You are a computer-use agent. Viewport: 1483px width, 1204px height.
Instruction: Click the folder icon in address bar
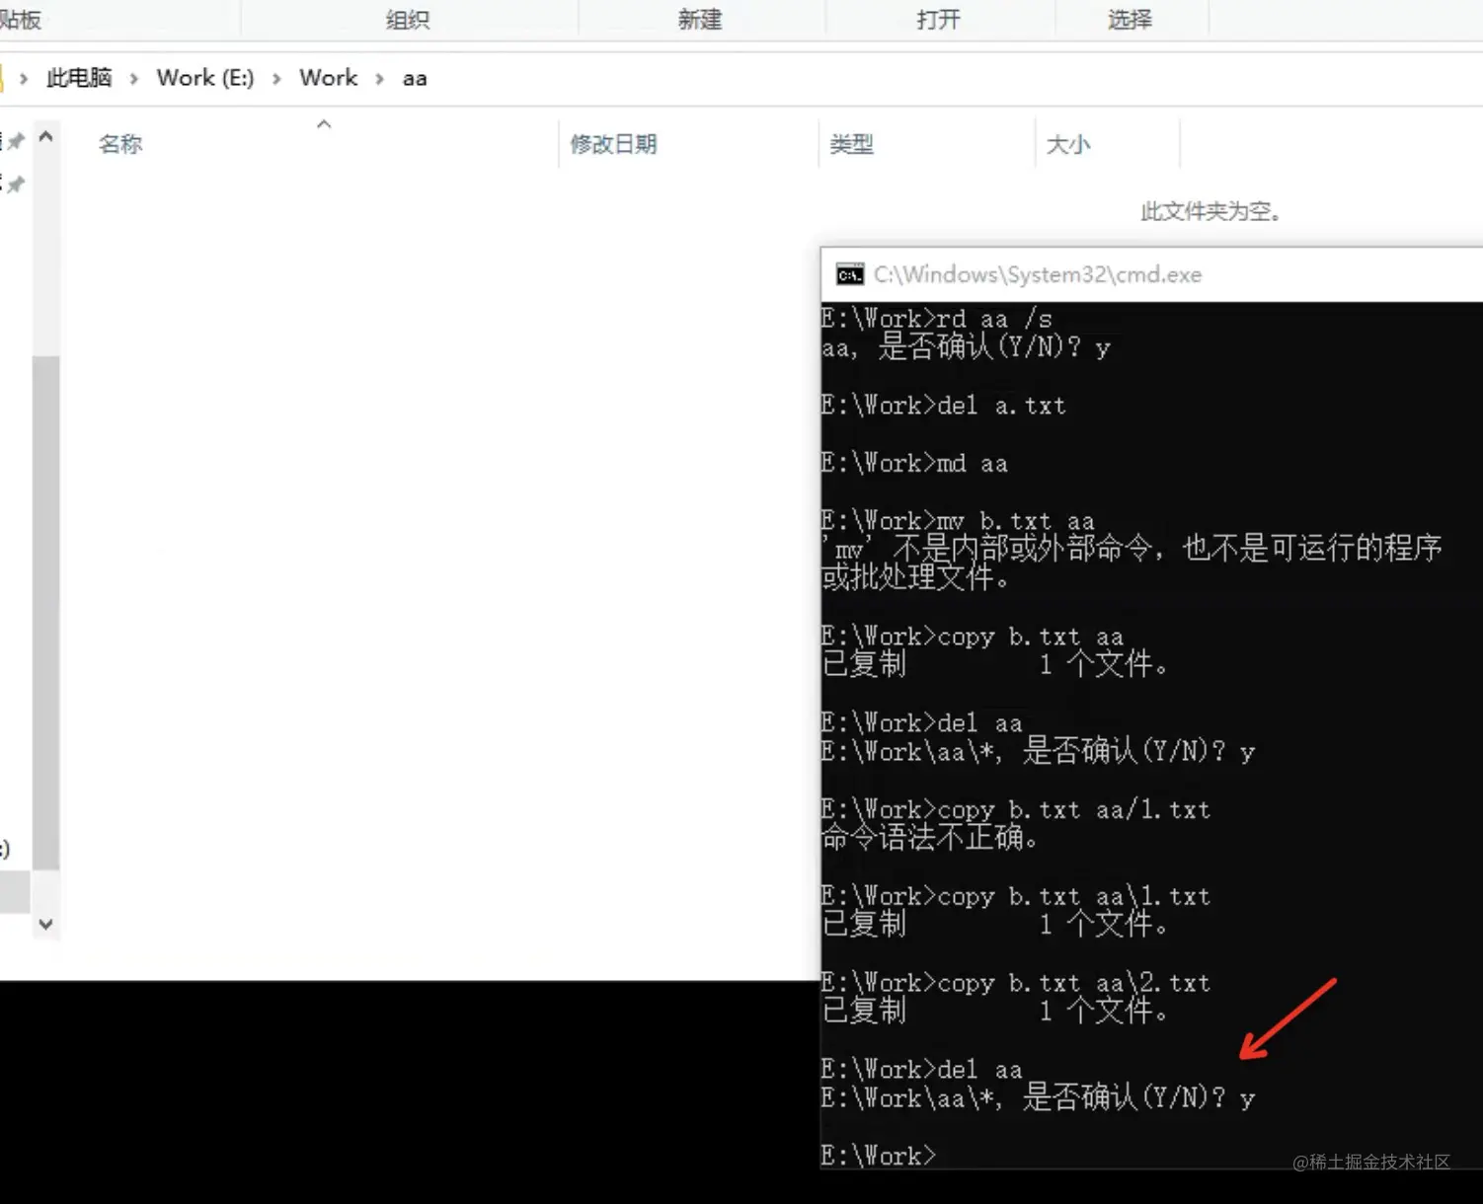2,78
